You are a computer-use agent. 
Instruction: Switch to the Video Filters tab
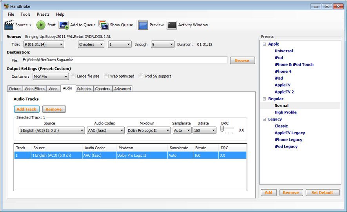[x=35, y=89]
